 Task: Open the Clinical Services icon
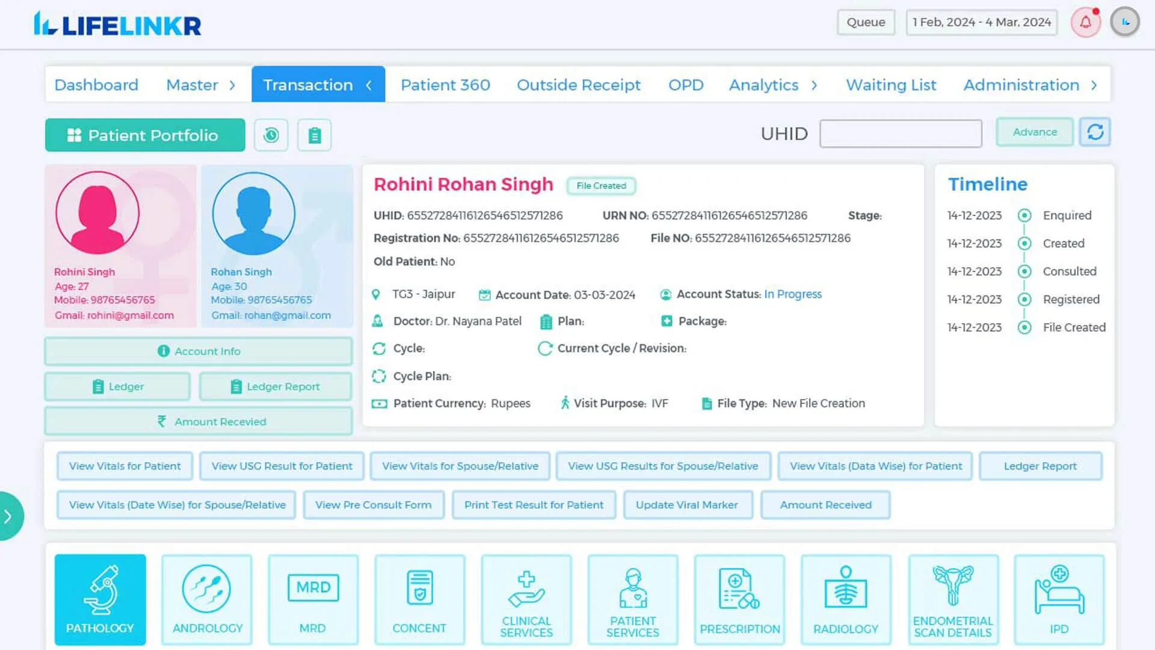[526, 587]
